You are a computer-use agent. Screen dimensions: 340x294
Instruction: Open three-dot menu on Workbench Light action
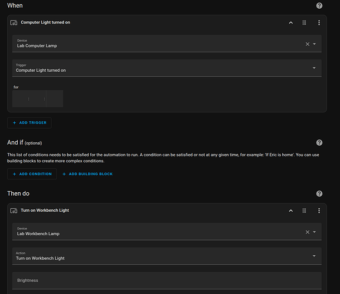pyautogui.click(x=319, y=211)
